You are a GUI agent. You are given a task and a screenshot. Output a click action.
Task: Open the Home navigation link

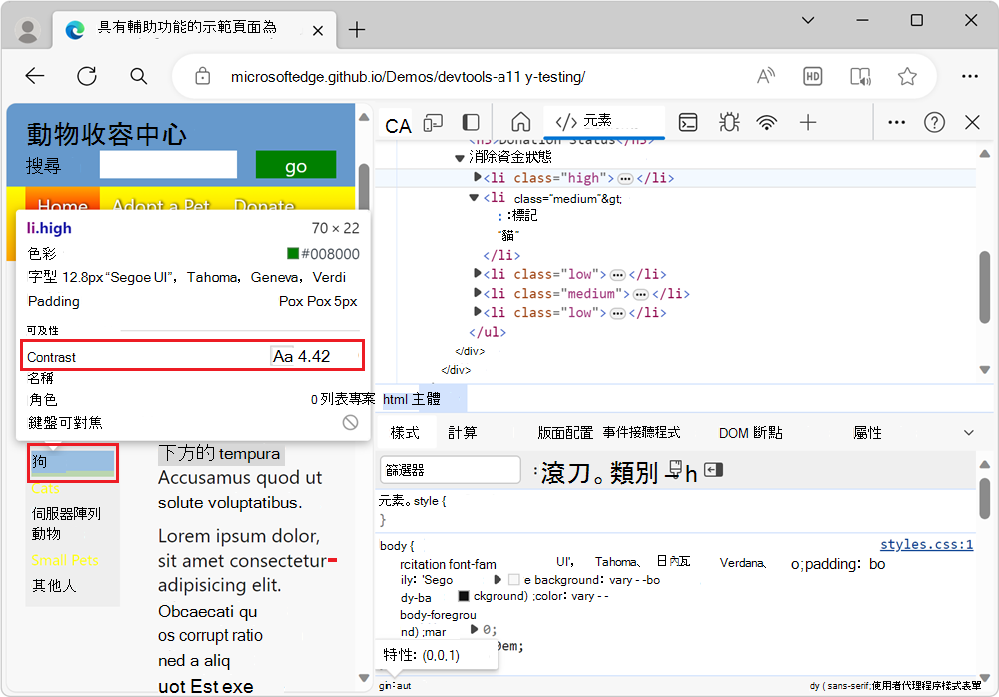coord(62,205)
